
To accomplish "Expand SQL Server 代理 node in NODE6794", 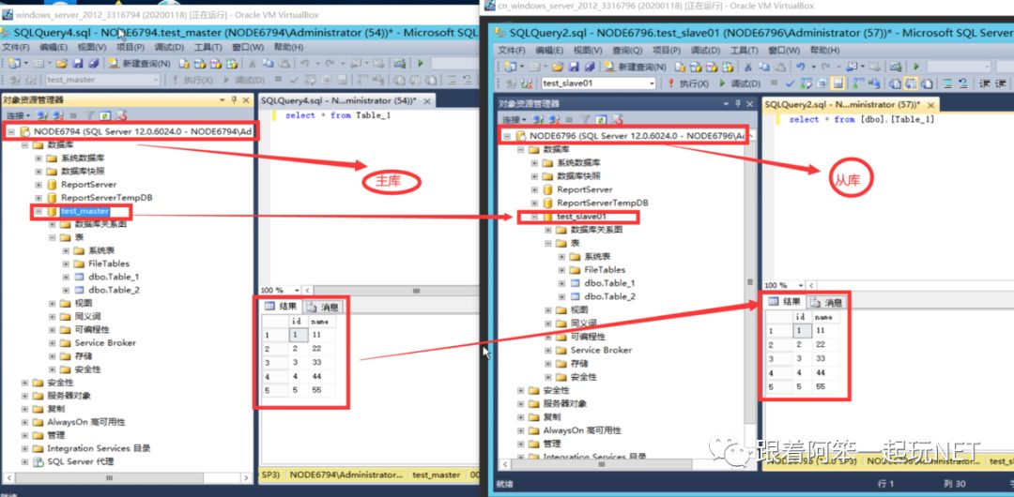I will pos(24,461).
